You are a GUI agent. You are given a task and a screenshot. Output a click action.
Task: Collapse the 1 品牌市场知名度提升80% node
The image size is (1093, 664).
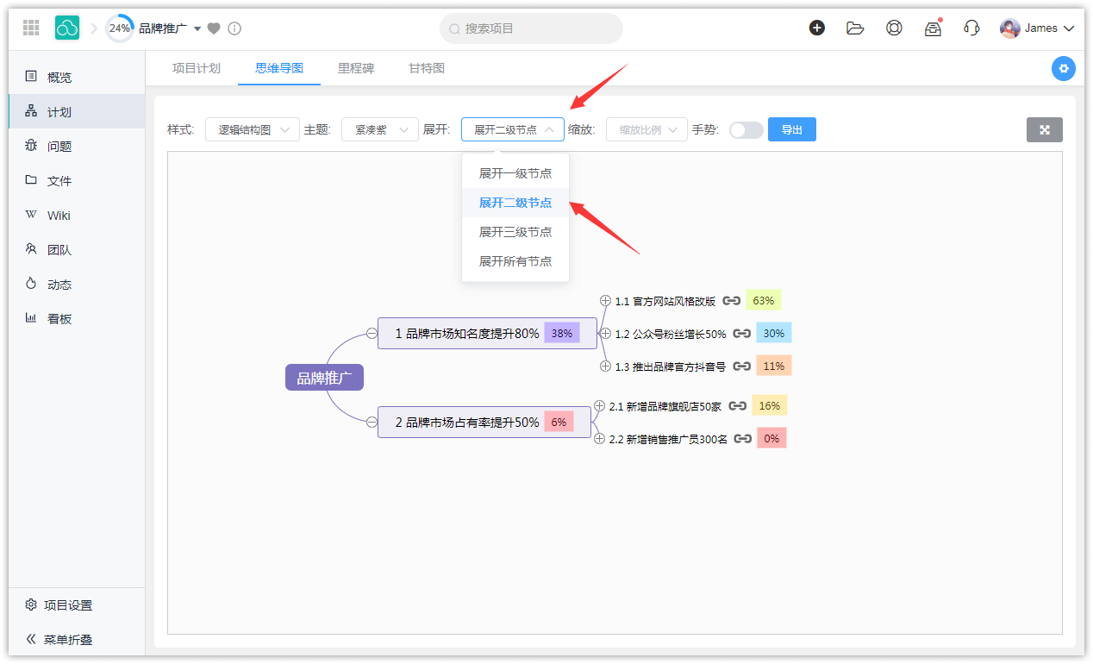[371, 334]
